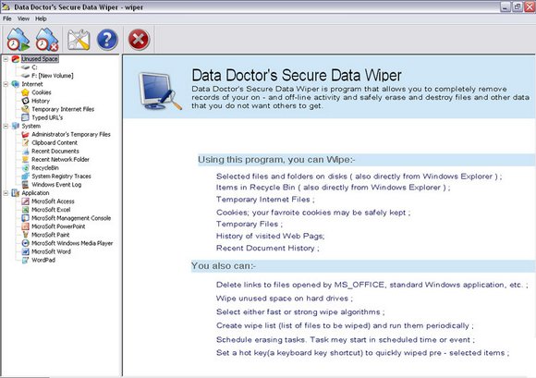The image size is (536, 378).
Task: Collapse the System tree node
Action: [x=6, y=126]
